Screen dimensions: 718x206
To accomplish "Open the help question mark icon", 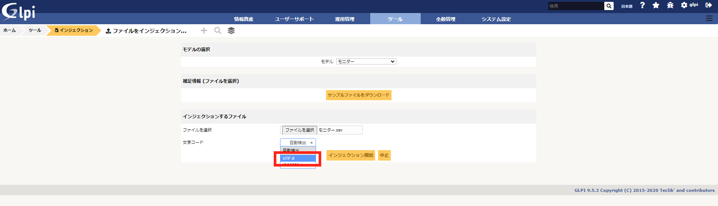I will point(642,5).
